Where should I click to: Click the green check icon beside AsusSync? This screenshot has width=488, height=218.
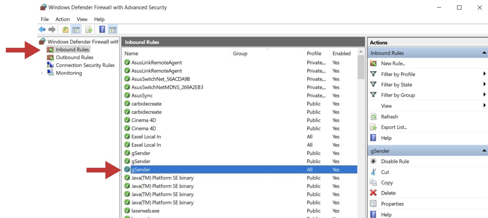click(127, 95)
